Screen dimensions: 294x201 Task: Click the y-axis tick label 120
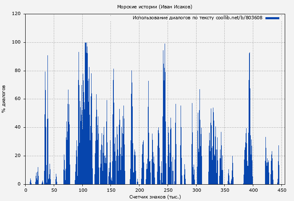pyautogui.click(x=16, y=14)
